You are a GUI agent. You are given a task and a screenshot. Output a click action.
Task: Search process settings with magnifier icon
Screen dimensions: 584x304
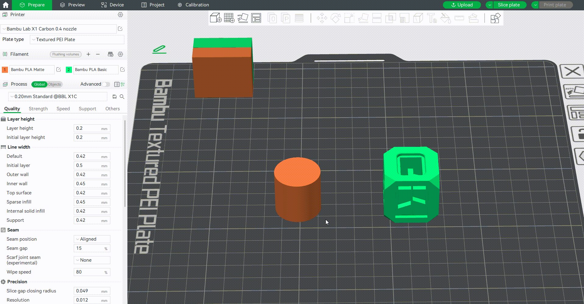coord(122,97)
